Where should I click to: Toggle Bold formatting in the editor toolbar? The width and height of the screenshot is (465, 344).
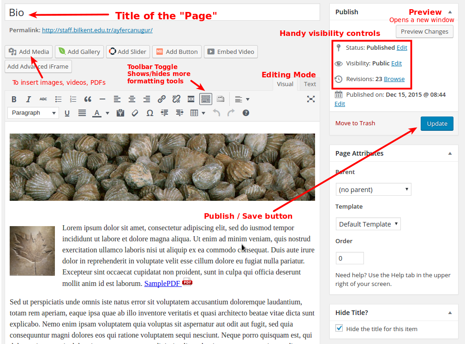pos(14,99)
